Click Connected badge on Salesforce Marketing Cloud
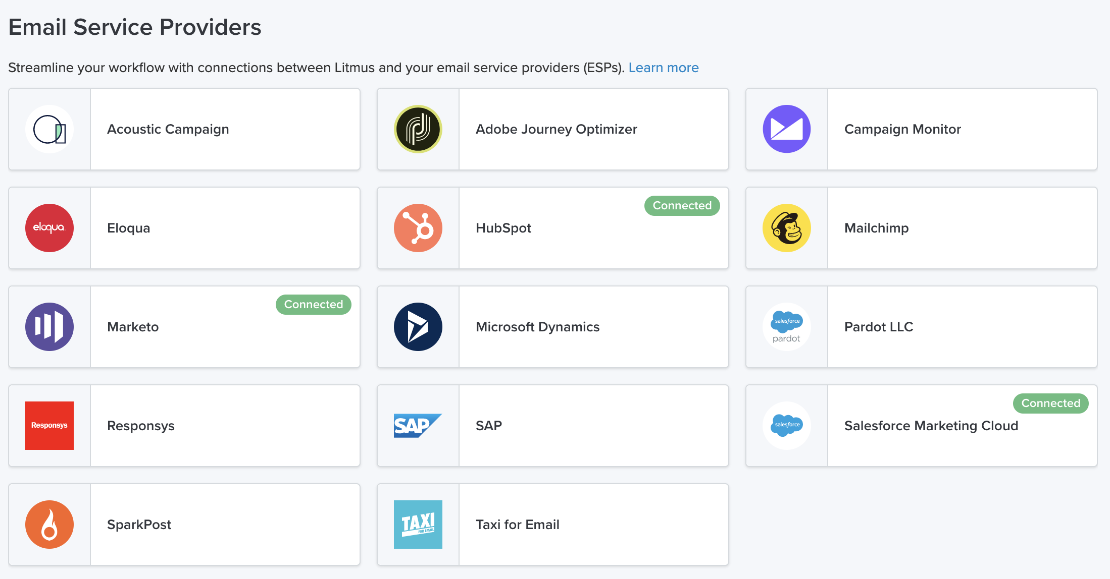 [x=1050, y=403]
